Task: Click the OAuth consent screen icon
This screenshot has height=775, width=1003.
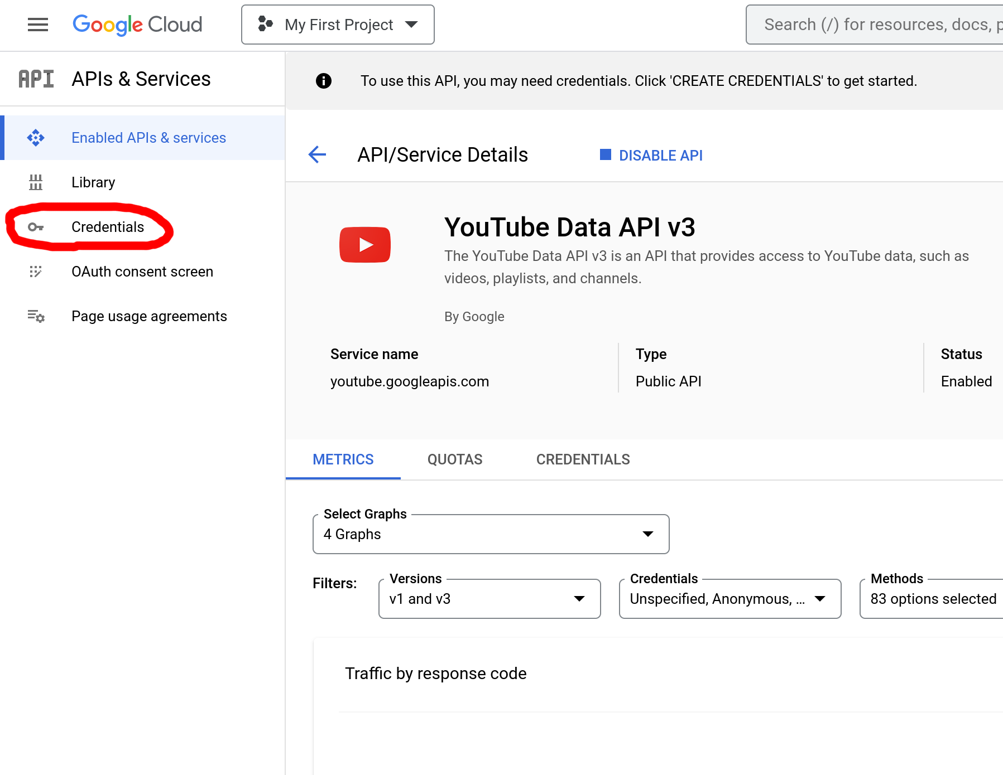Action: 36,272
